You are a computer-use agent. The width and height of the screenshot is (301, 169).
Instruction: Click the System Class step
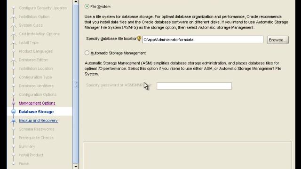click(x=31, y=25)
